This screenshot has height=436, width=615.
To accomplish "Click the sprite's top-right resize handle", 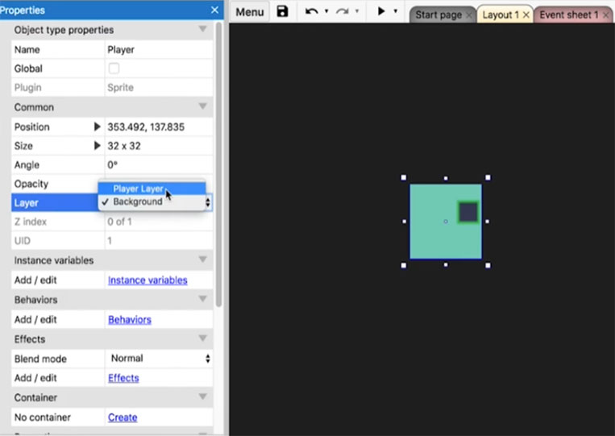I will coord(488,177).
